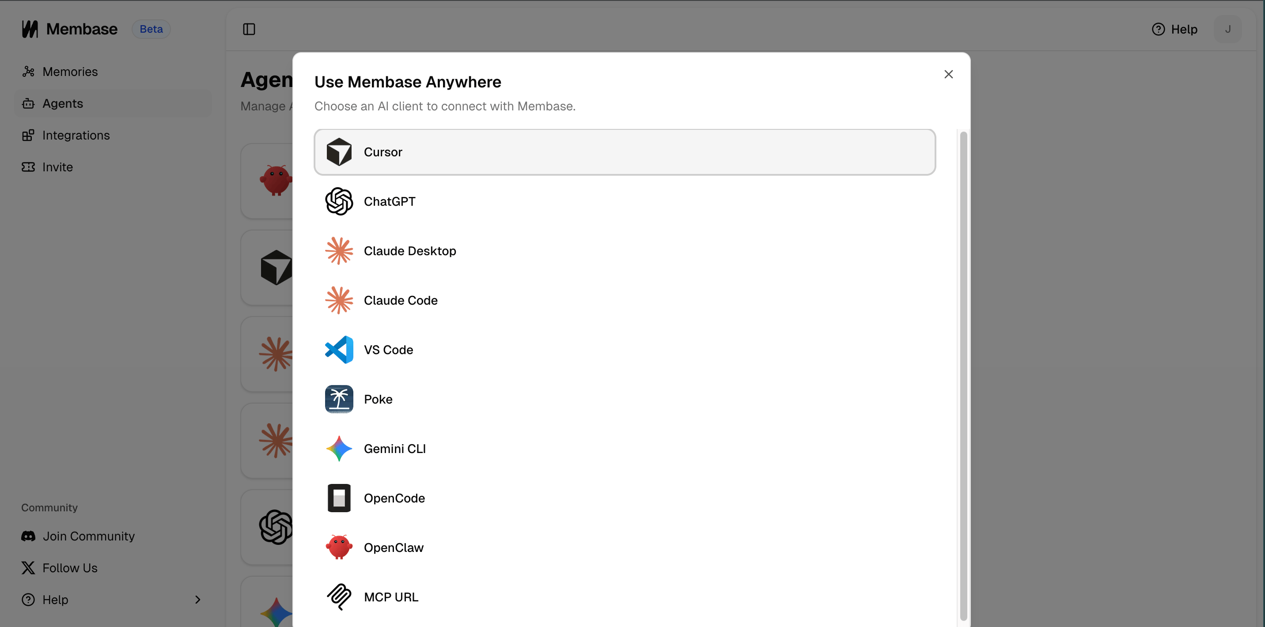Choose VS Code as client
Image resolution: width=1265 pixels, height=627 pixels.
(625, 350)
